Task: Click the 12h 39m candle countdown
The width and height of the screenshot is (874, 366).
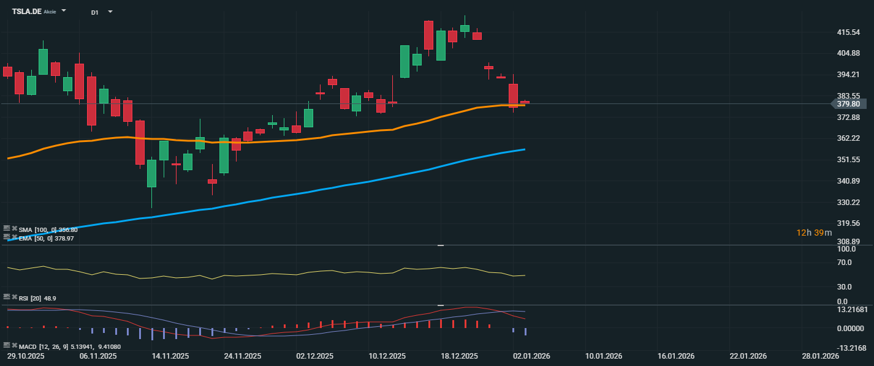Action: click(x=814, y=233)
